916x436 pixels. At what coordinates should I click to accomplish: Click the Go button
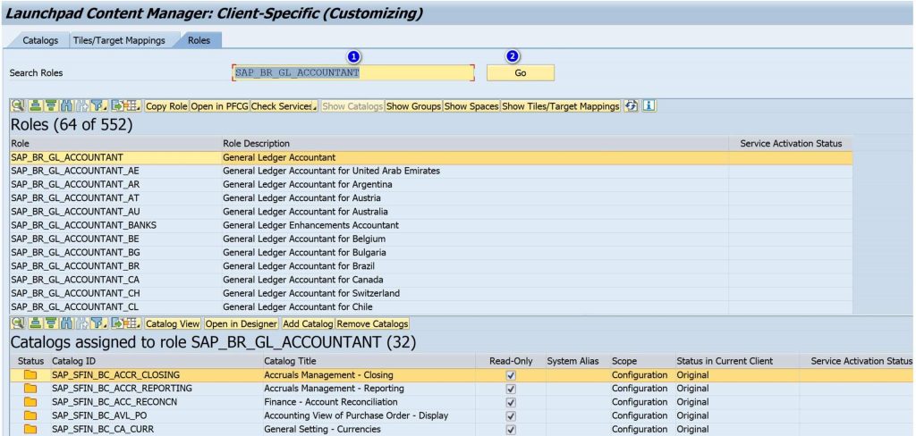(x=520, y=73)
